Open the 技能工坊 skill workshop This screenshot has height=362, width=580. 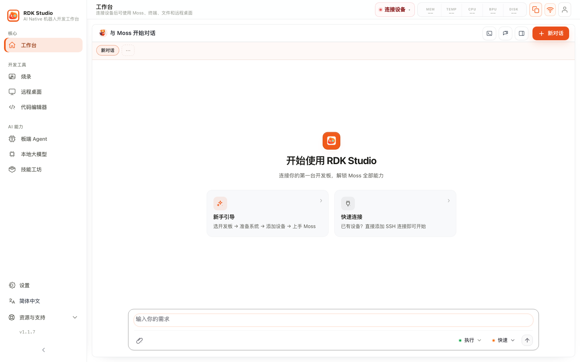(43, 169)
